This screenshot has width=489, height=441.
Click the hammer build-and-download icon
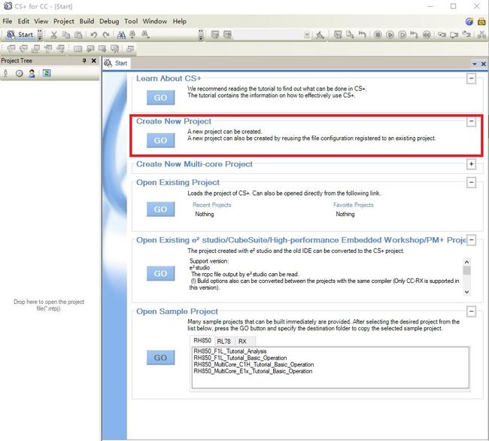[320, 35]
